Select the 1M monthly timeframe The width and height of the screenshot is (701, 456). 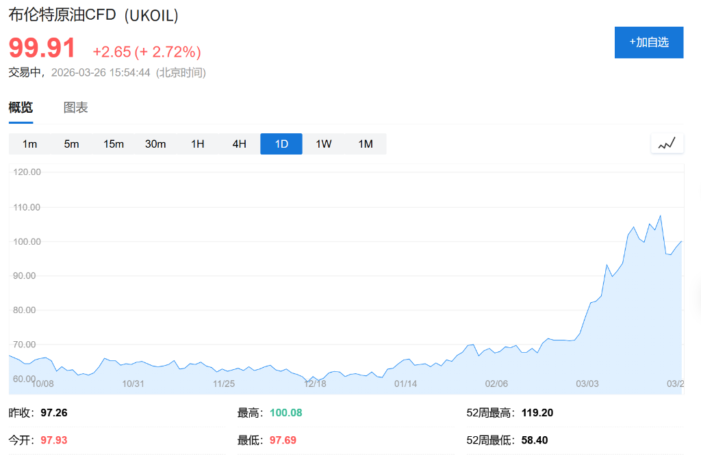coord(365,144)
